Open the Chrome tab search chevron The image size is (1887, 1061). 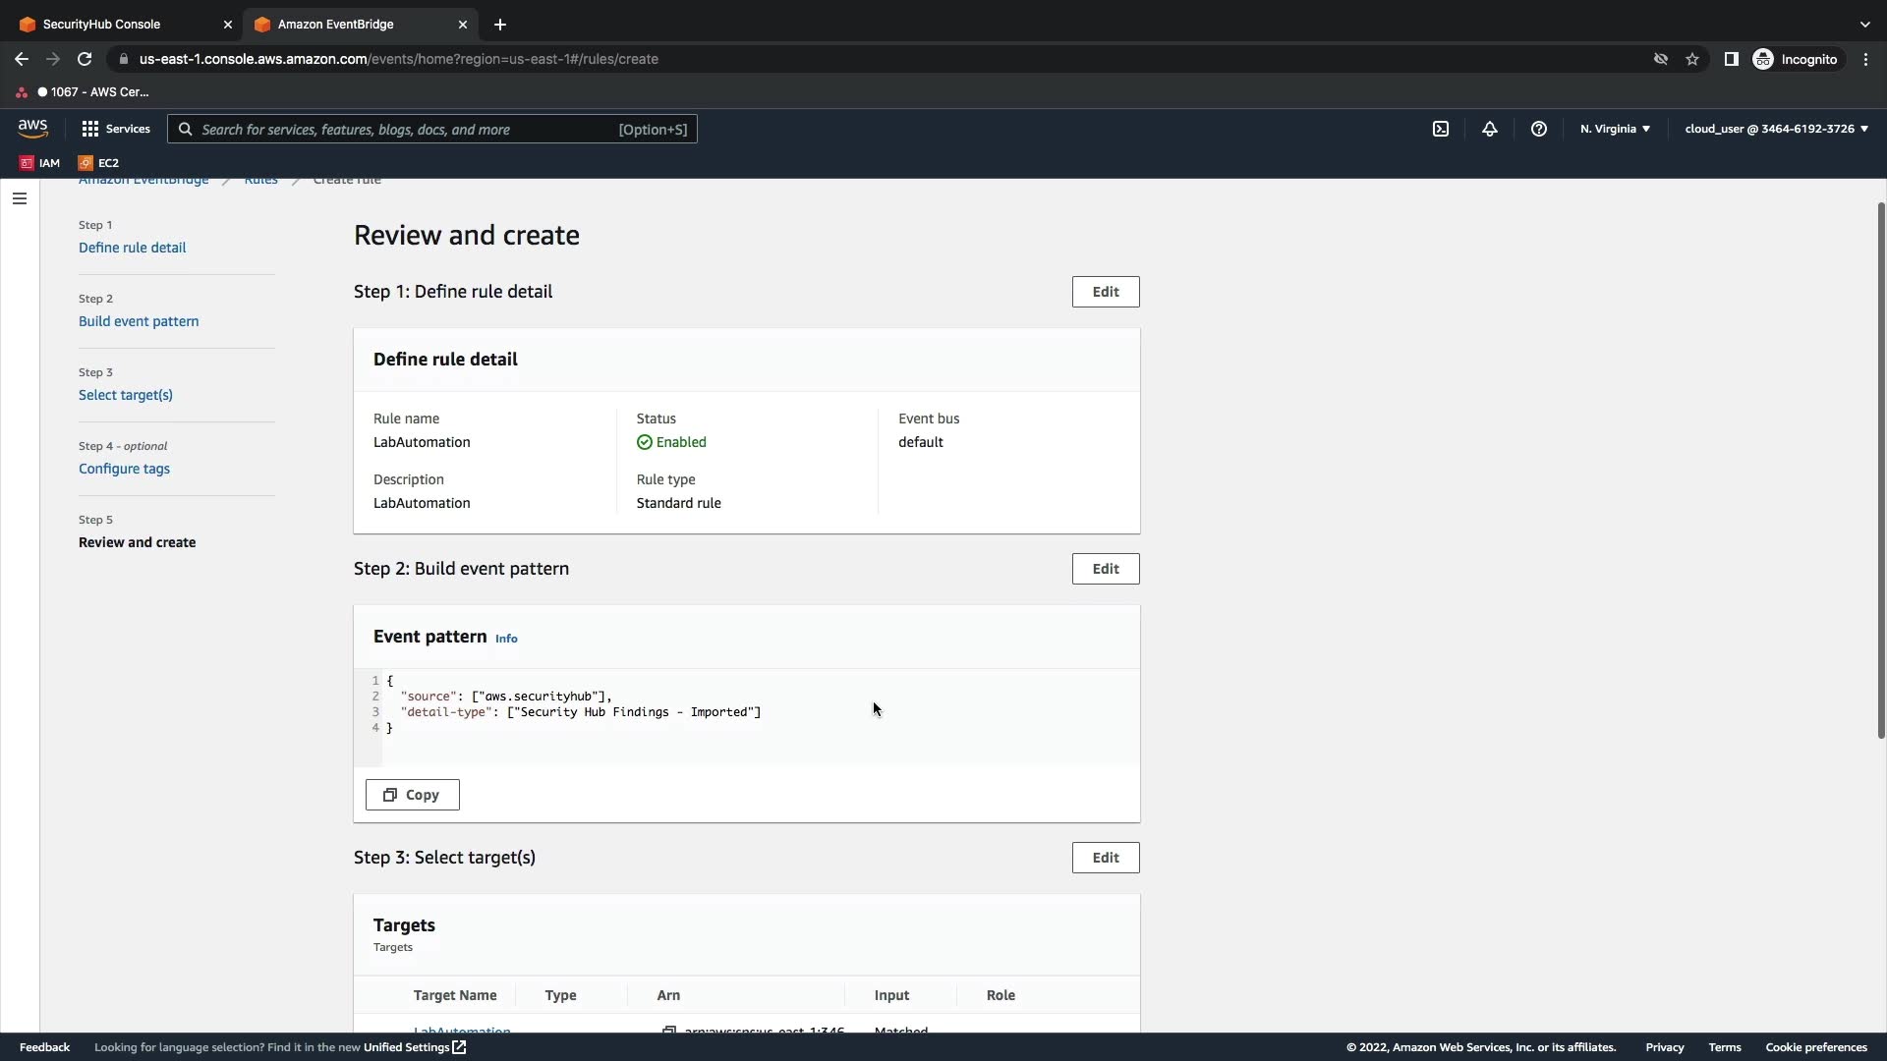tap(1864, 24)
